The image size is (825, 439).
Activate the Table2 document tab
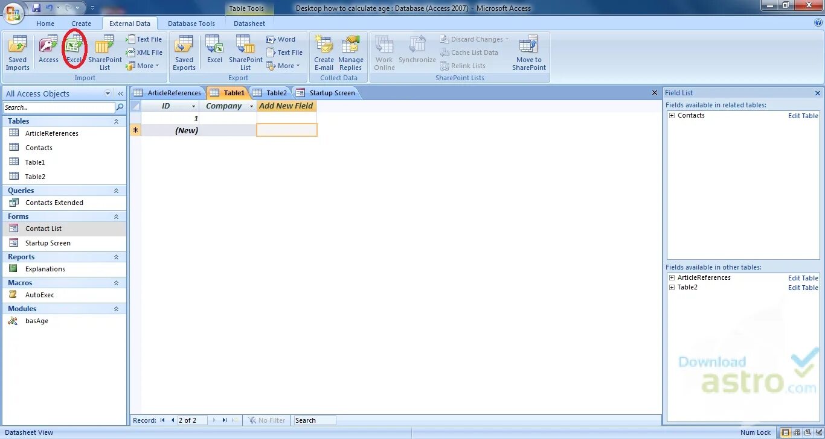coord(270,93)
